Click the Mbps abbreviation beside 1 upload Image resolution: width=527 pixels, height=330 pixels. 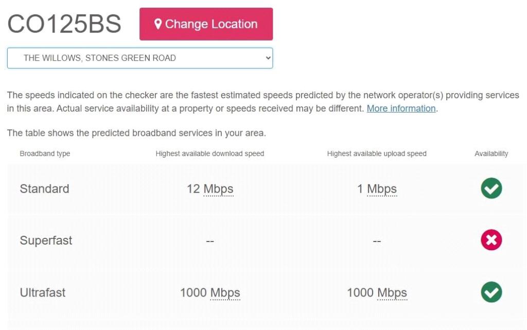(x=382, y=189)
